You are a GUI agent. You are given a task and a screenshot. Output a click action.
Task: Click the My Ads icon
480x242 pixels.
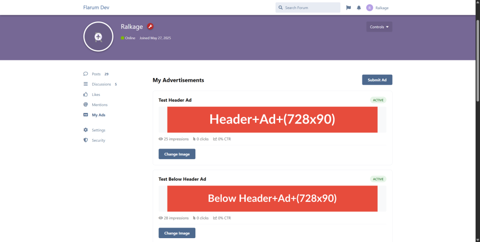tap(85, 115)
